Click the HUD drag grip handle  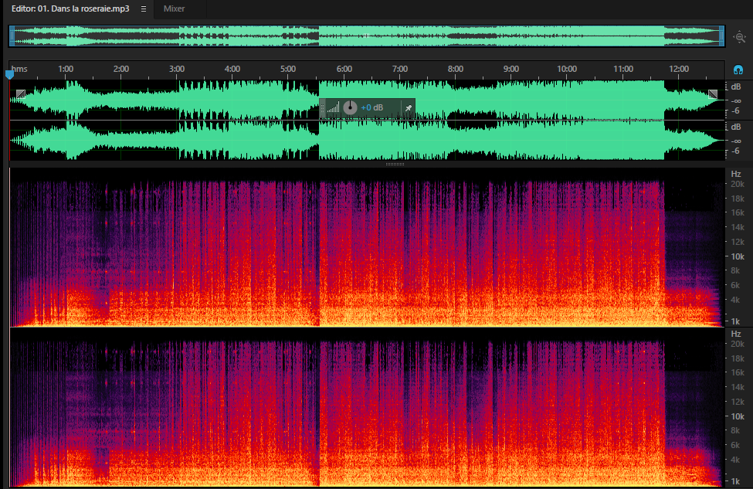click(323, 107)
